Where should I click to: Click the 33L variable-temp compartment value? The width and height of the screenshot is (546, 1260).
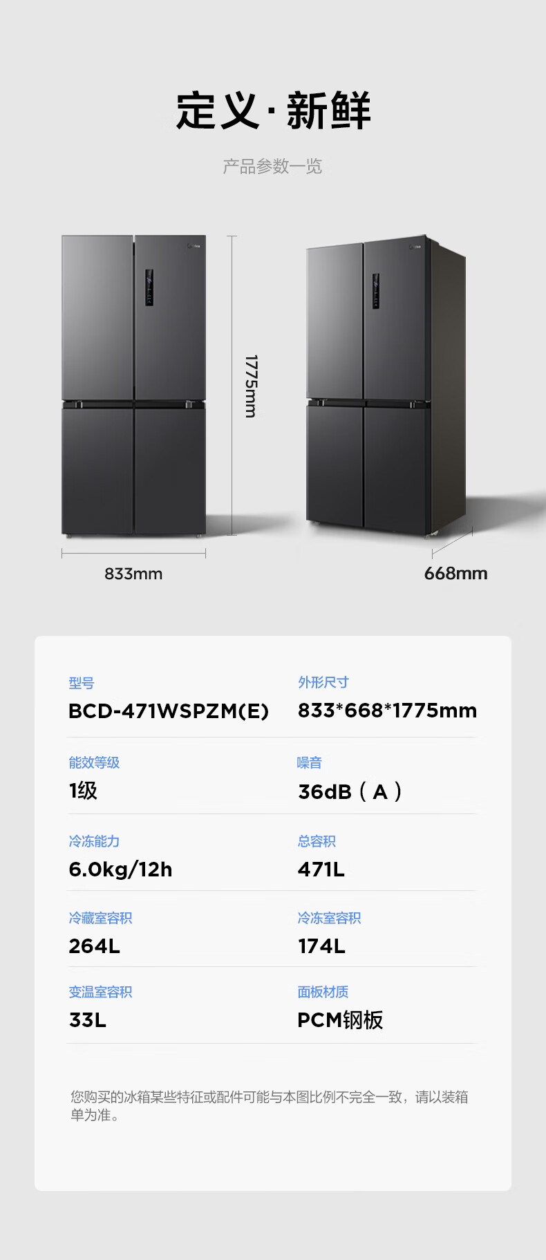click(87, 1020)
